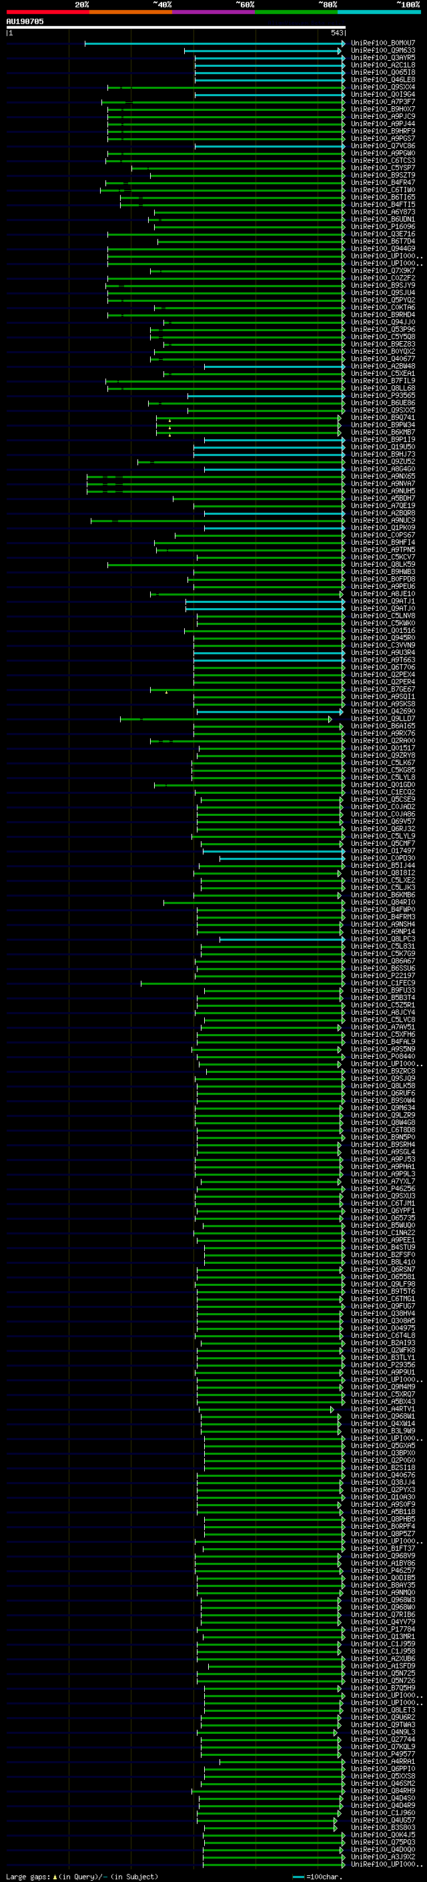Click the UniRef100_Q7VC86 label

tap(383, 146)
